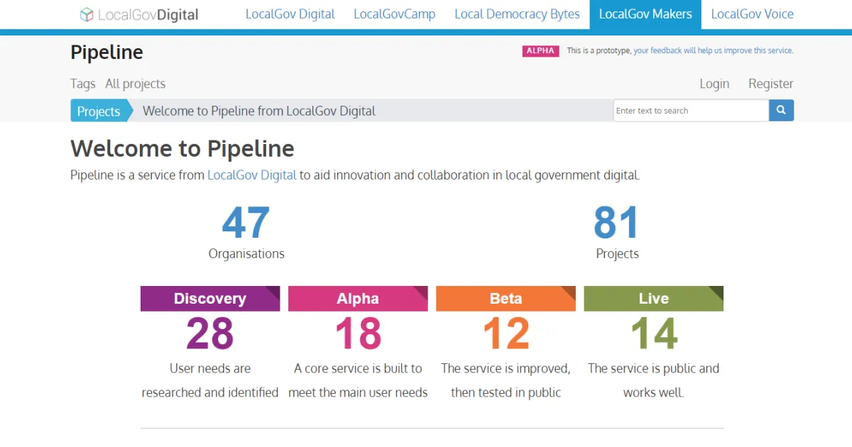The image size is (852, 447).
Task: Focus the 'Enter text to search' field
Action: 690,111
